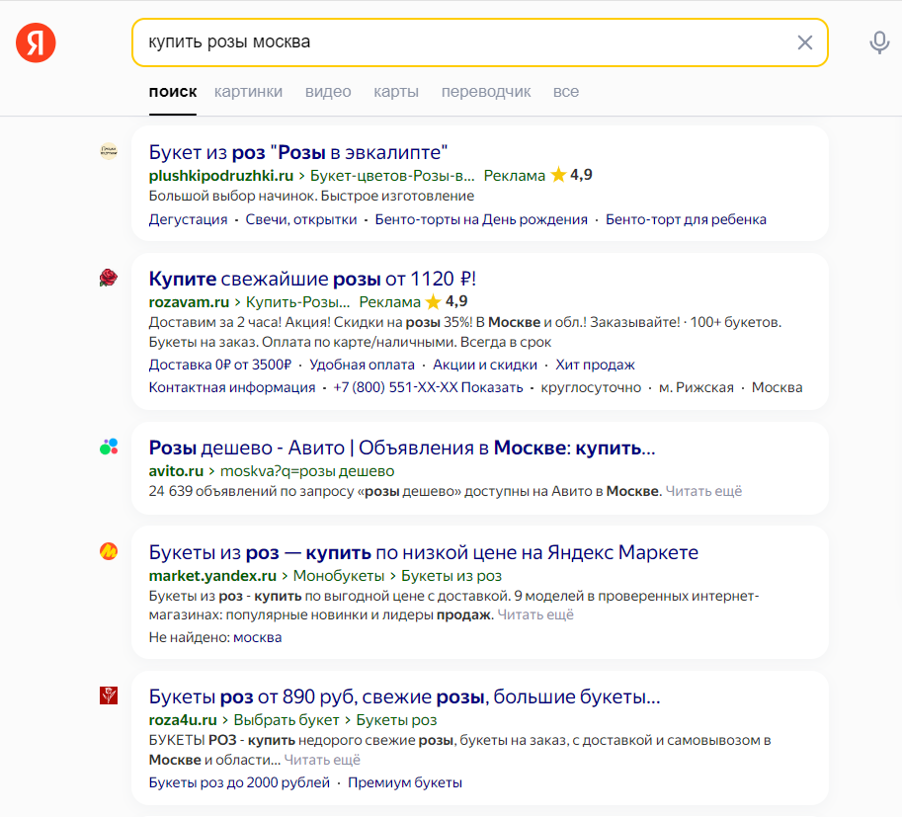
Task: Open the Монобукеты breadcrumb link
Action: point(339,576)
